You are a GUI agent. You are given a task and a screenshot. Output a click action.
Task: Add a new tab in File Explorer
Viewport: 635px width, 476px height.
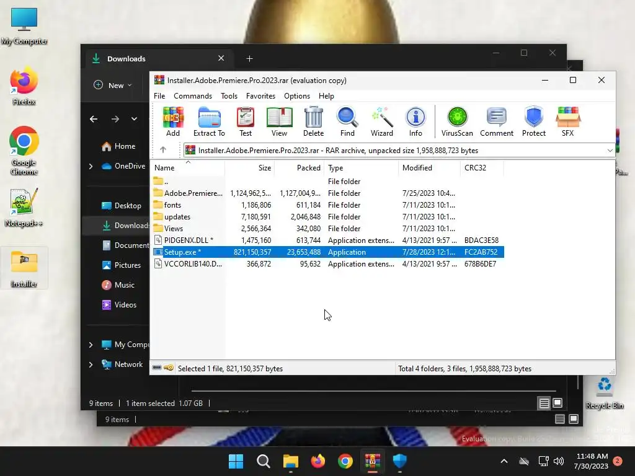[x=249, y=59]
